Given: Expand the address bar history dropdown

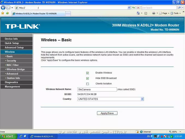Looking at the screenshot, I should 129,8.
